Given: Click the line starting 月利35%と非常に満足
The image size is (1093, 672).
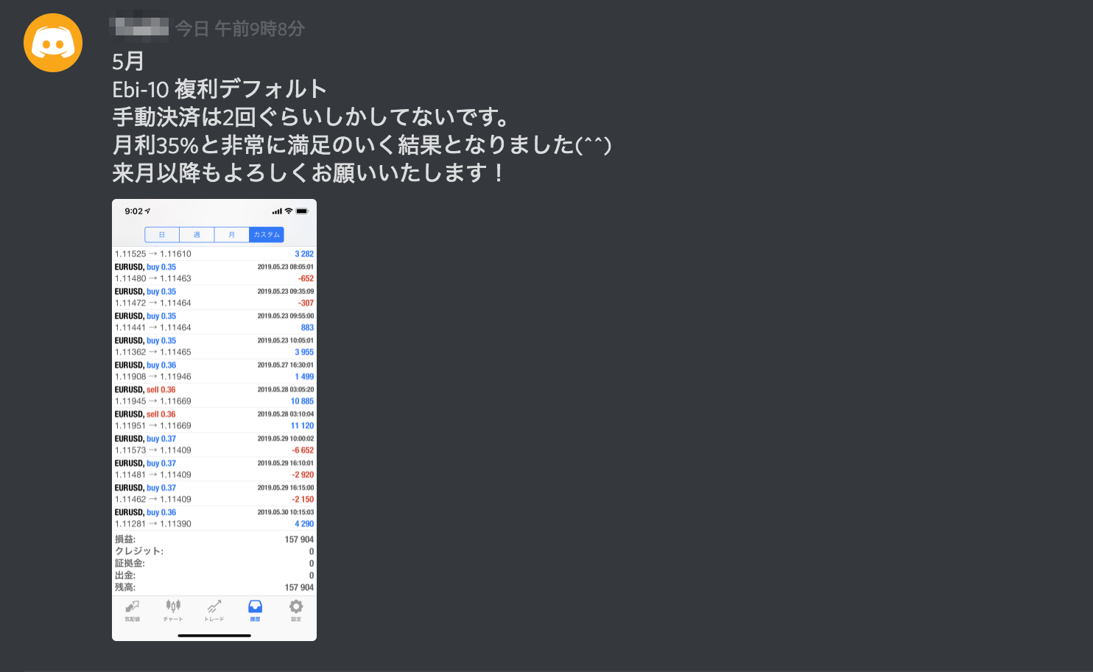Looking at the screenshot, I should (362, 145).
